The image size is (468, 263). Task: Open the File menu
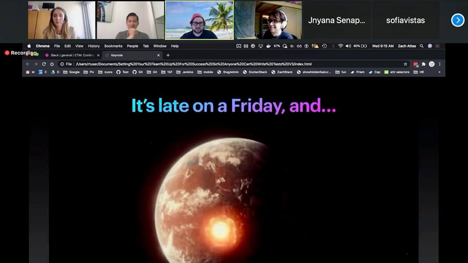click(57, 46)
